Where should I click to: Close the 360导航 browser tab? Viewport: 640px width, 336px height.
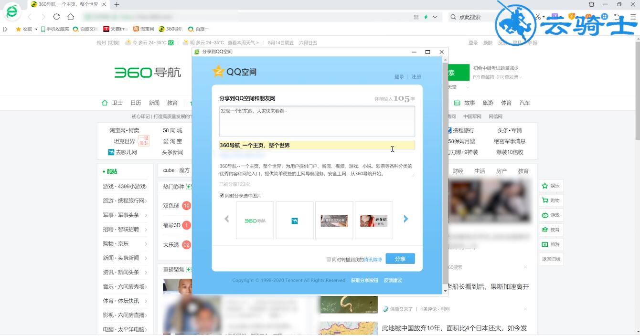pos(104,4)
